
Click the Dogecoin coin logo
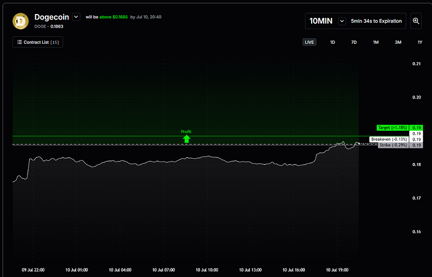coord(21,21)
